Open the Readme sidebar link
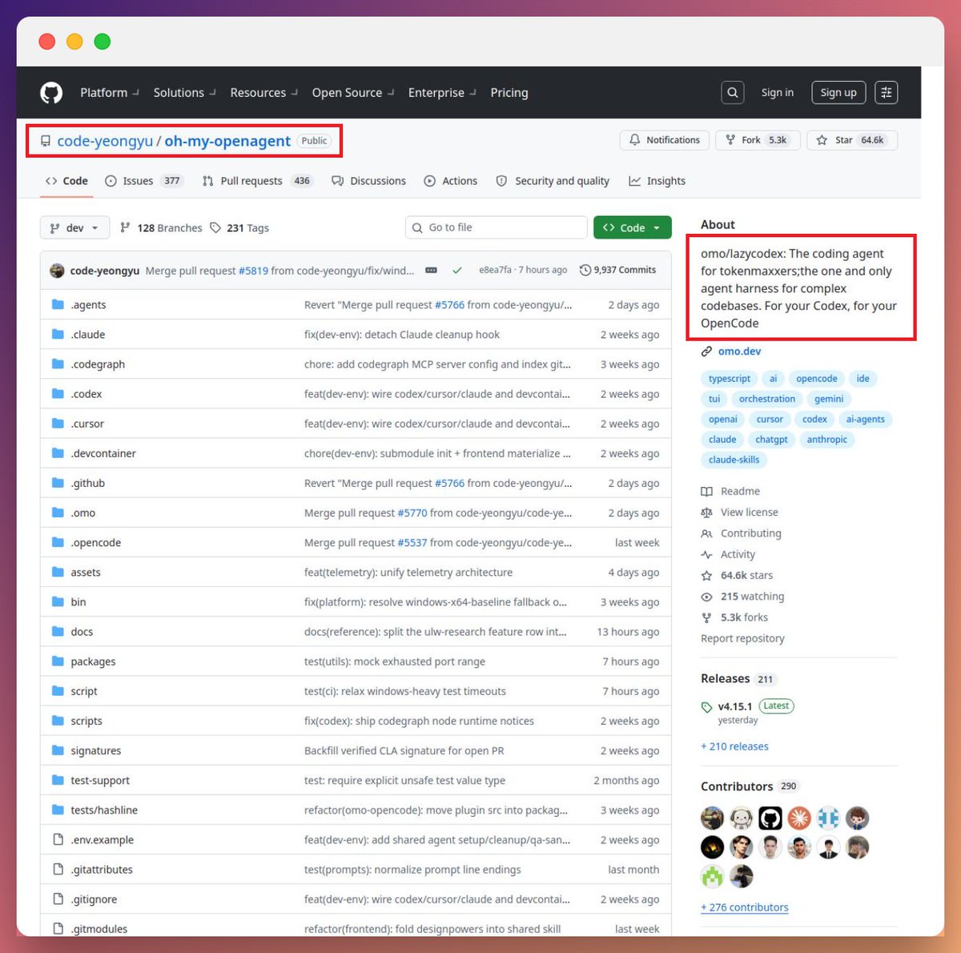Image resolution: width=961 pixels, height=953 pixels. tap(730, 492)
